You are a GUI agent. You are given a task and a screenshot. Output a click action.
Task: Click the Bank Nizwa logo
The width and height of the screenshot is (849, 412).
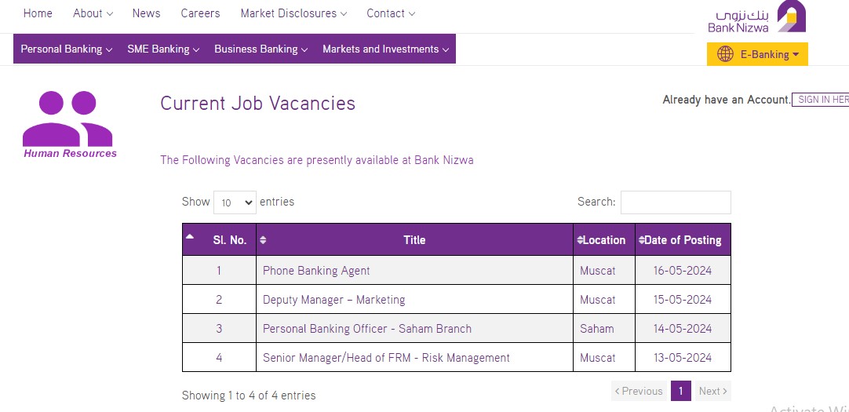756,16
